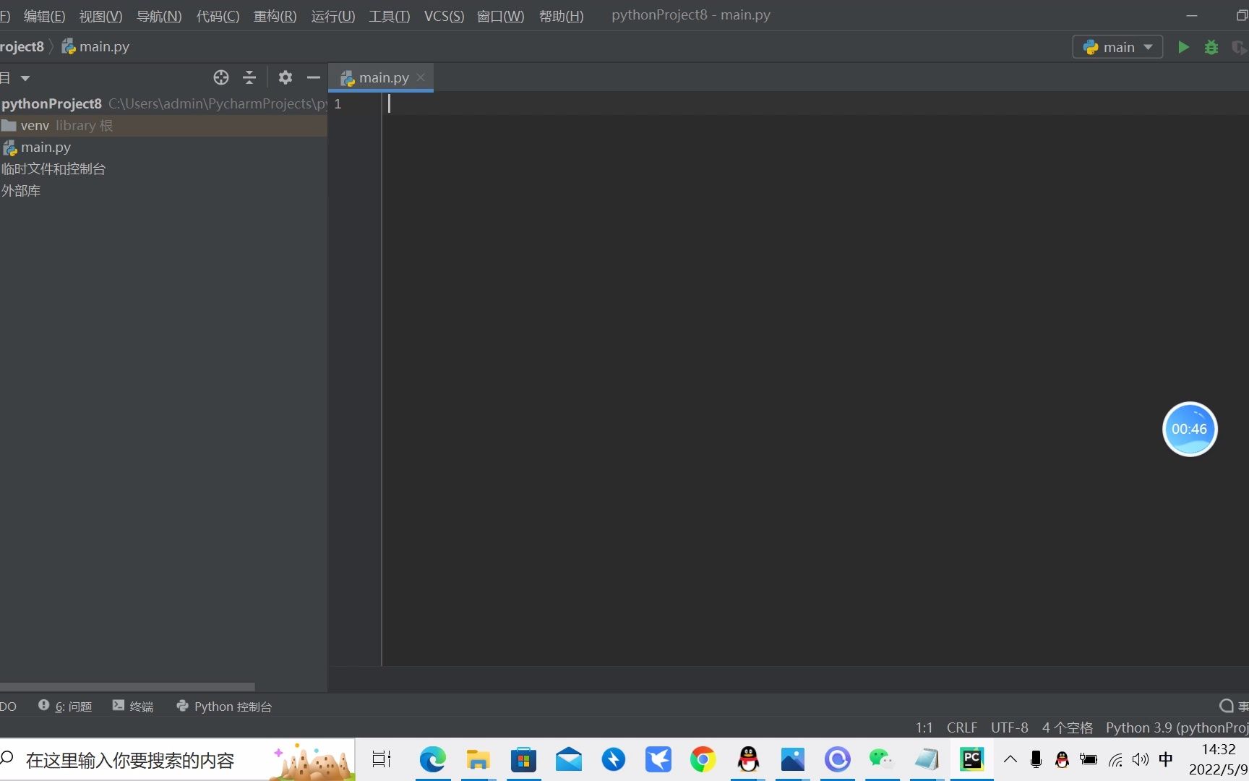Screen dimensions: 1249x781
Task: Open the notepad app on taskbar
Action: [x=927, y=759]
